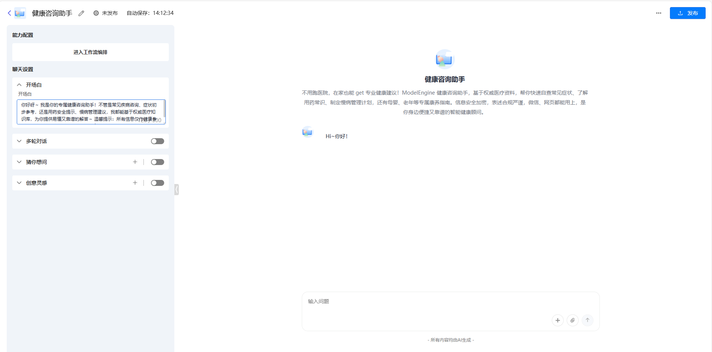Click the paperclip icon to attach a file
Viewport: 712px width, 352px height.
click(x=572, y=320)
